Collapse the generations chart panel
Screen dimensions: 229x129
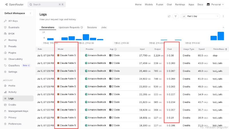223,27
